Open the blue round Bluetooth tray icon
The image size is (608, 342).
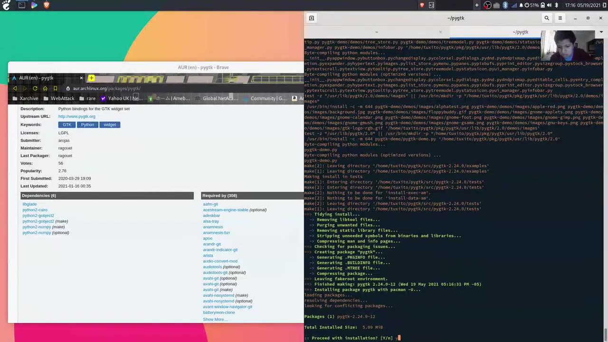click(x=505, y=5)
